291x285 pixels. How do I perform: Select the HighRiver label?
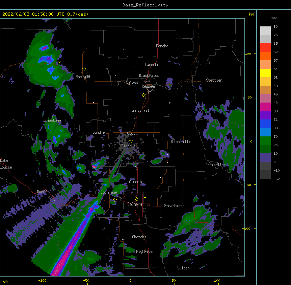(145, 251)
